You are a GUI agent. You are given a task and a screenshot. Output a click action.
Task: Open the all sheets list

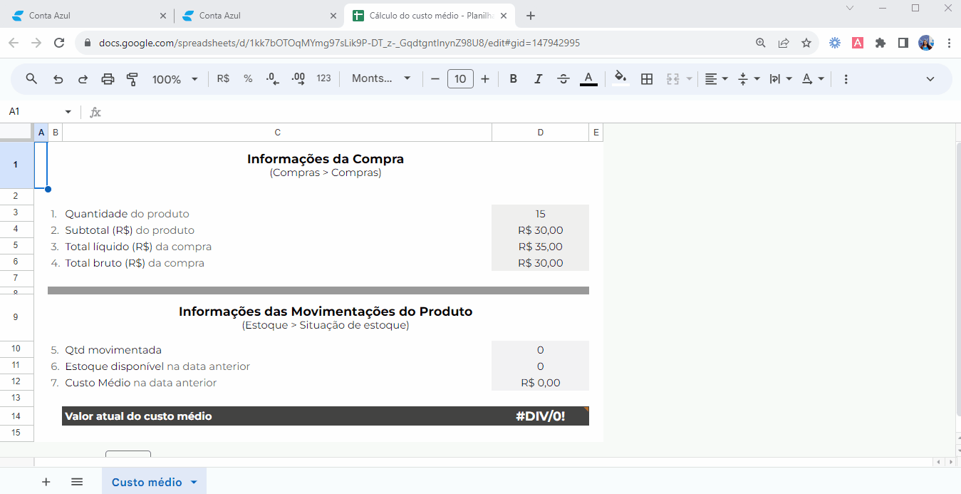click(x=77, y=482)
